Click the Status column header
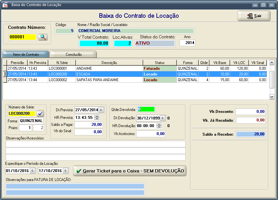 [x=160, y=63]
